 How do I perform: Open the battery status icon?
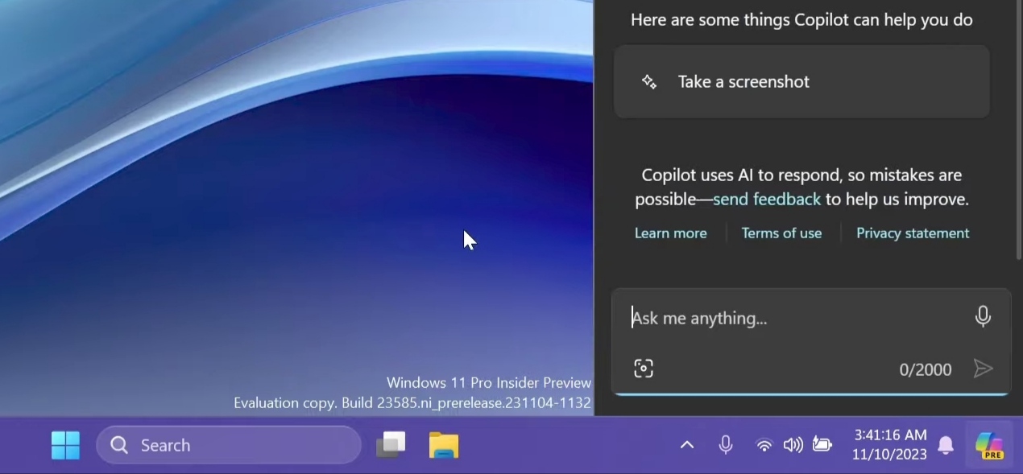tap(822, 444)
